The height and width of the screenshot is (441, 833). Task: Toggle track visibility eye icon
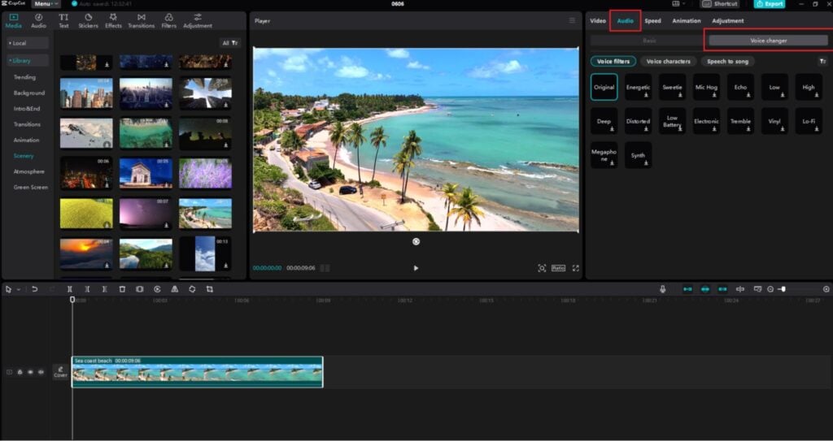coord(30,372)
